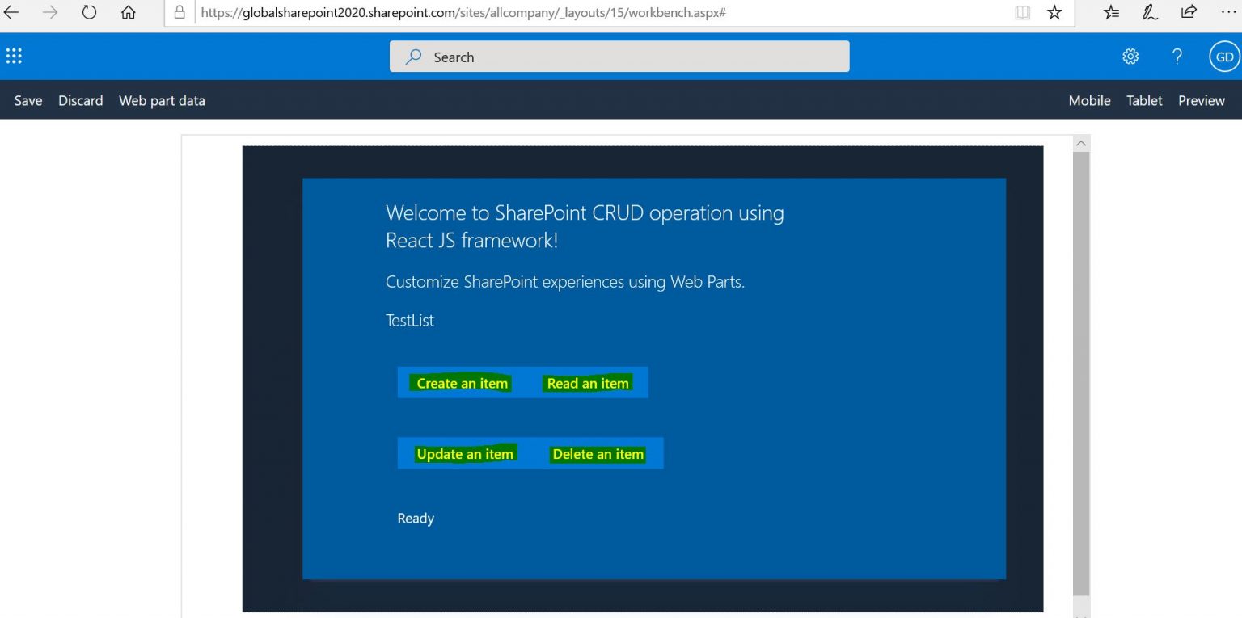Viewport: 1242px width, 618px height.
Task: Switch workbench to Mobile view
Action: click(1089, 100)
